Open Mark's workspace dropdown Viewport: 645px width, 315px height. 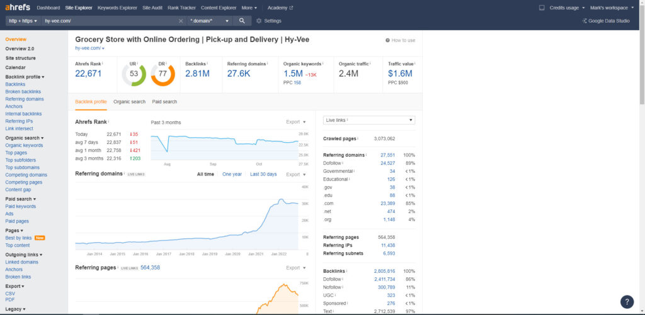pyautogui.click(x=612, y=8)
